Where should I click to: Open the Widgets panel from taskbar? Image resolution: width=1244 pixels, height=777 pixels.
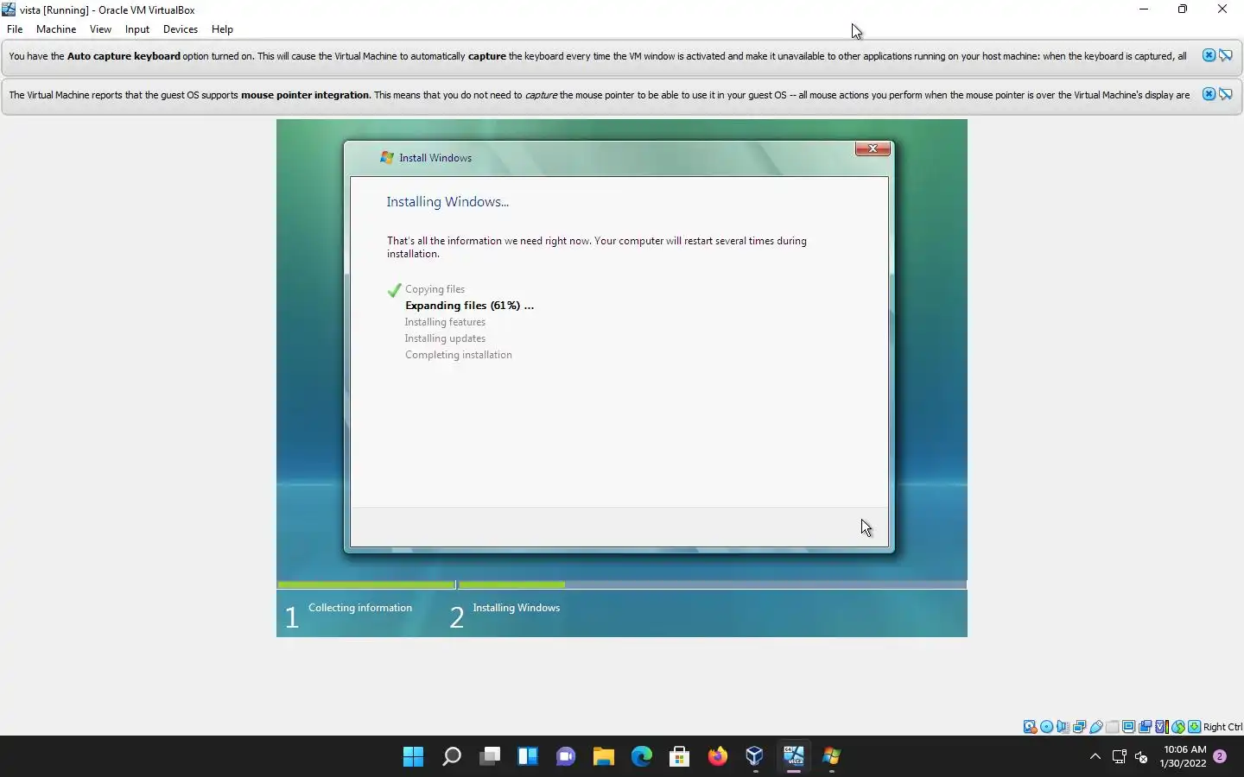528,757
